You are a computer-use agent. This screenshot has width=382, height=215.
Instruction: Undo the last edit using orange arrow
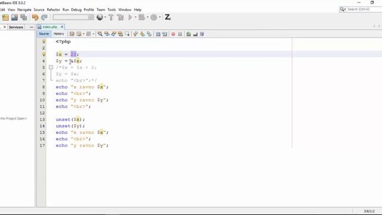[35, 17]
